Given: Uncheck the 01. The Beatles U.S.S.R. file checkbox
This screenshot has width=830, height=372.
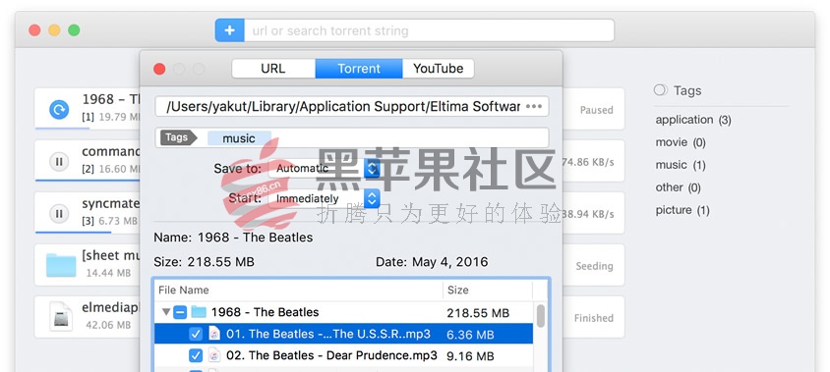Looking at the screenshot, I should click(196, 334).
